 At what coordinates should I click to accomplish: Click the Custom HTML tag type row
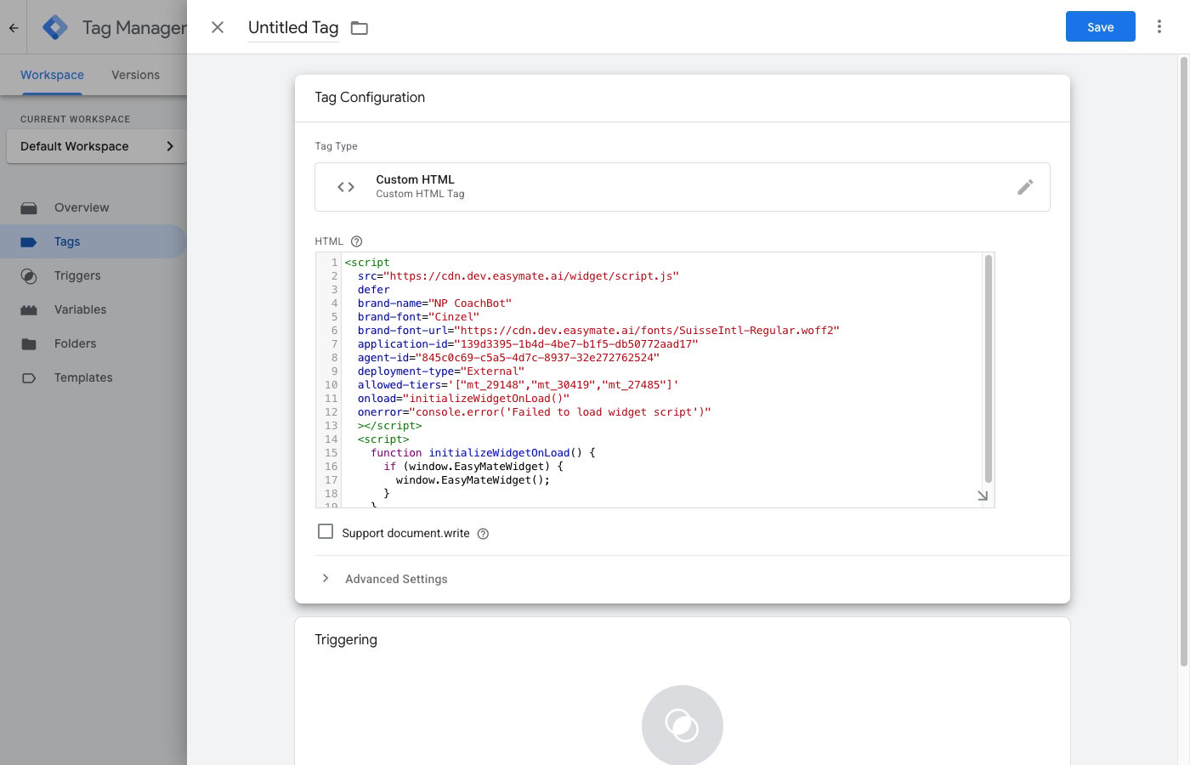point(683,187)
